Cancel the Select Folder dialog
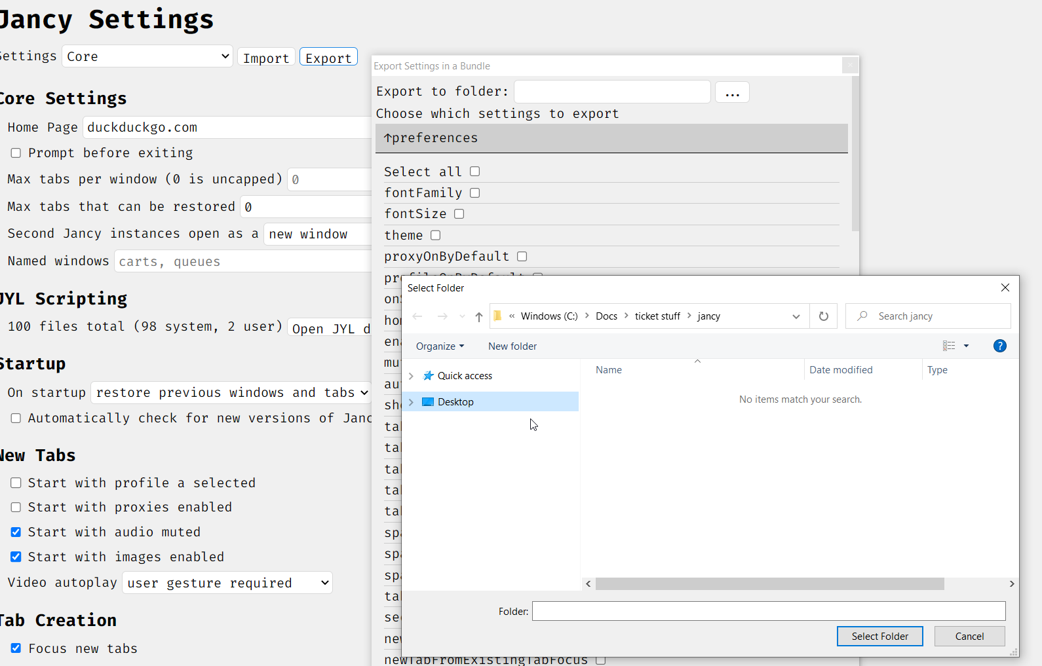This screenshot has width=1042, height=666. tap(969, 636)
